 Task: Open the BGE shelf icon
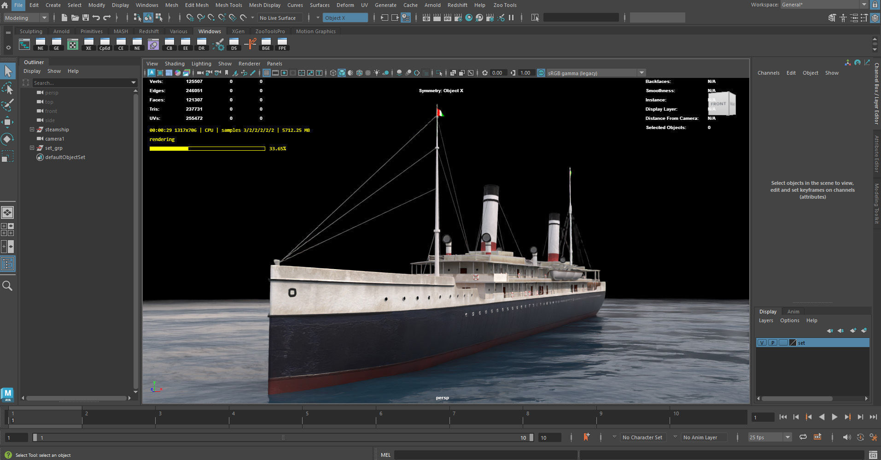pyautogui.click(x=266, y=44)
